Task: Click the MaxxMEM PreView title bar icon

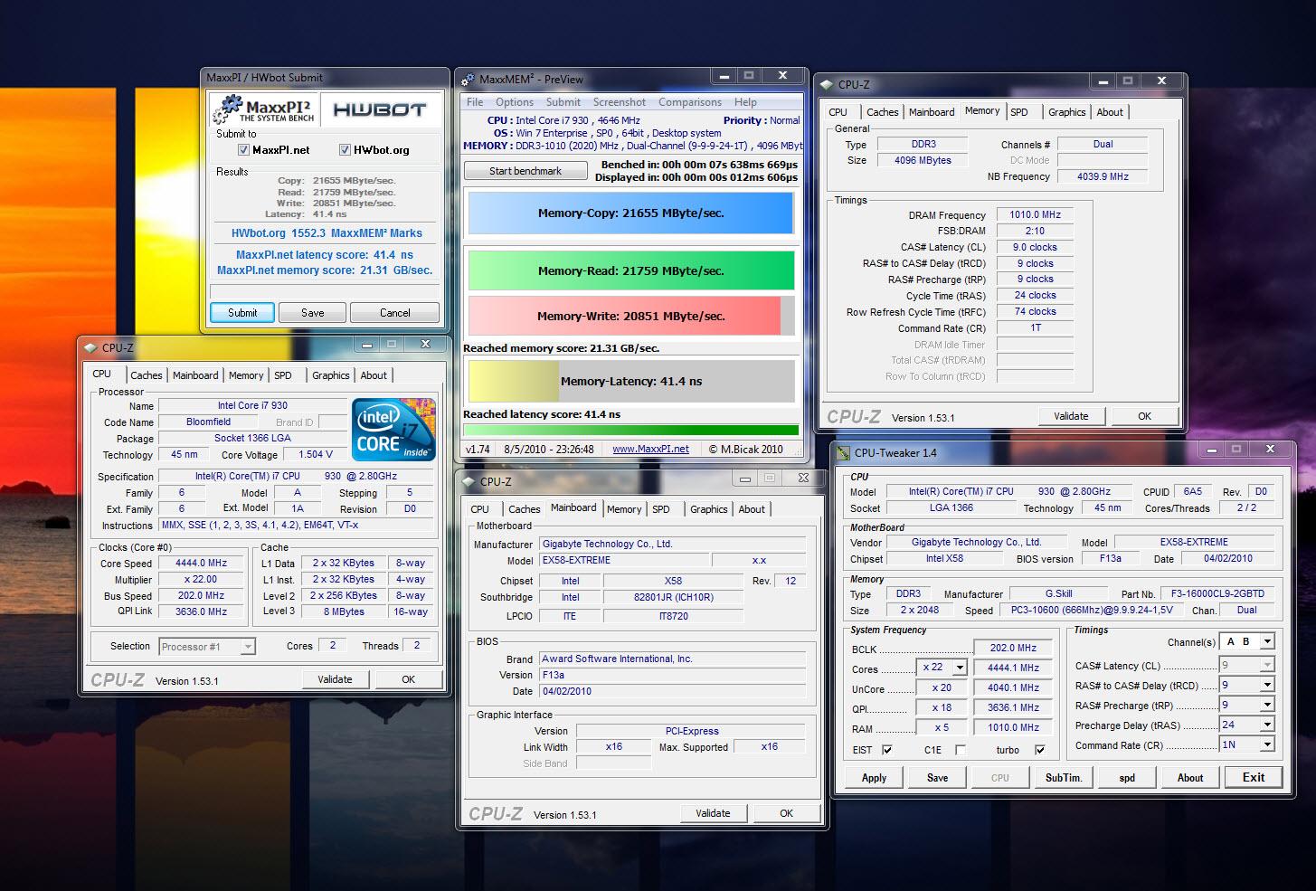Action: point(469,80)
